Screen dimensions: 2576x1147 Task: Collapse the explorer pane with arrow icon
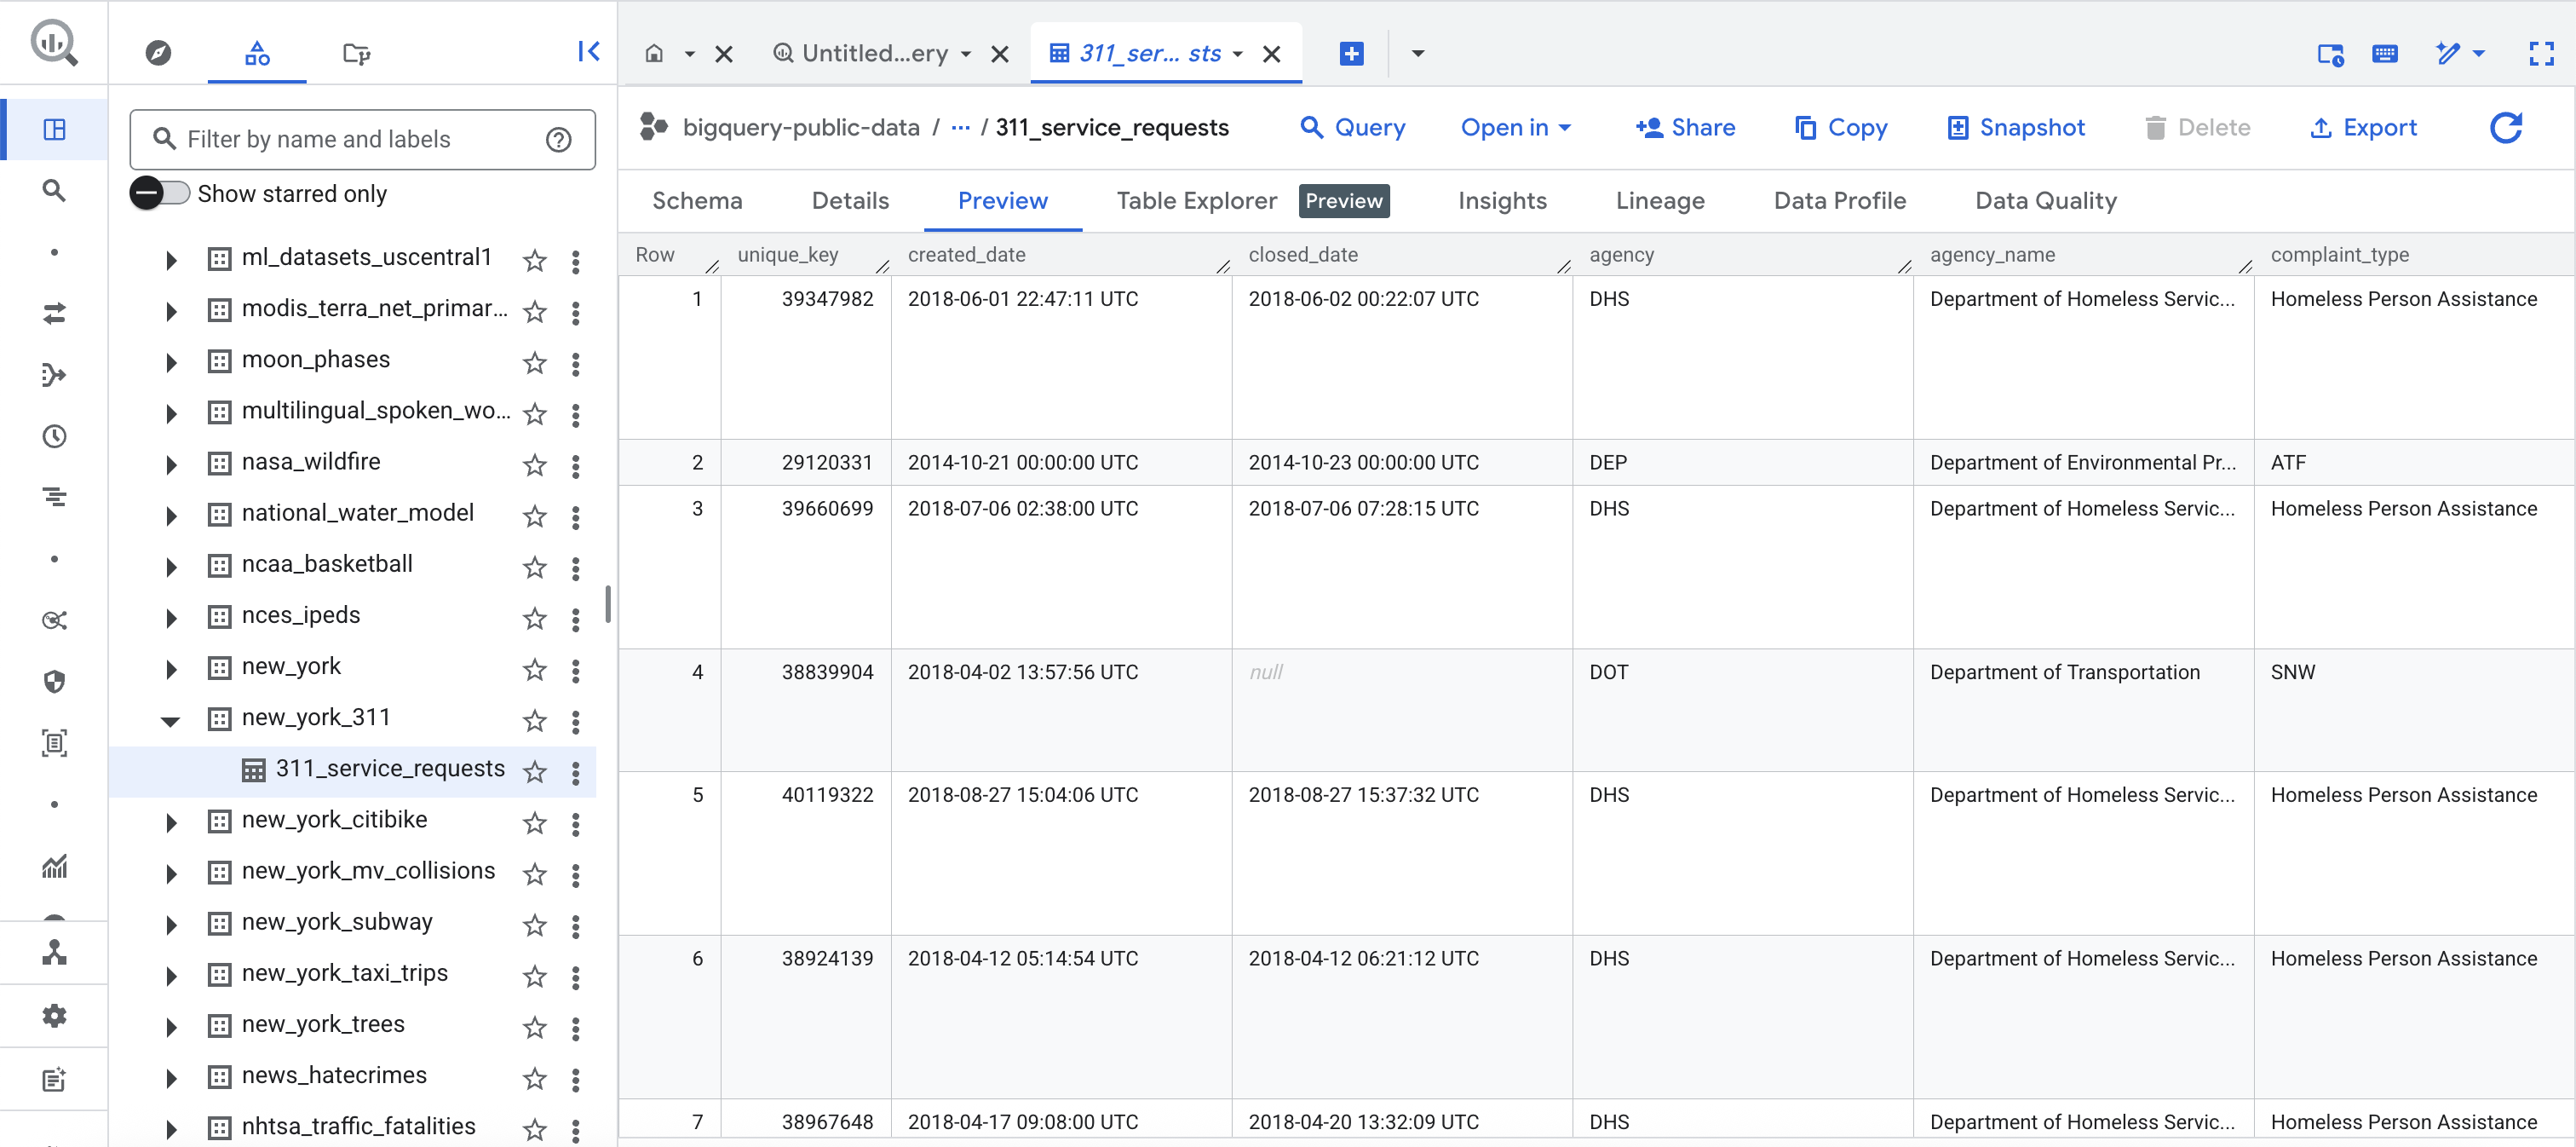click(x=589, y=52)
